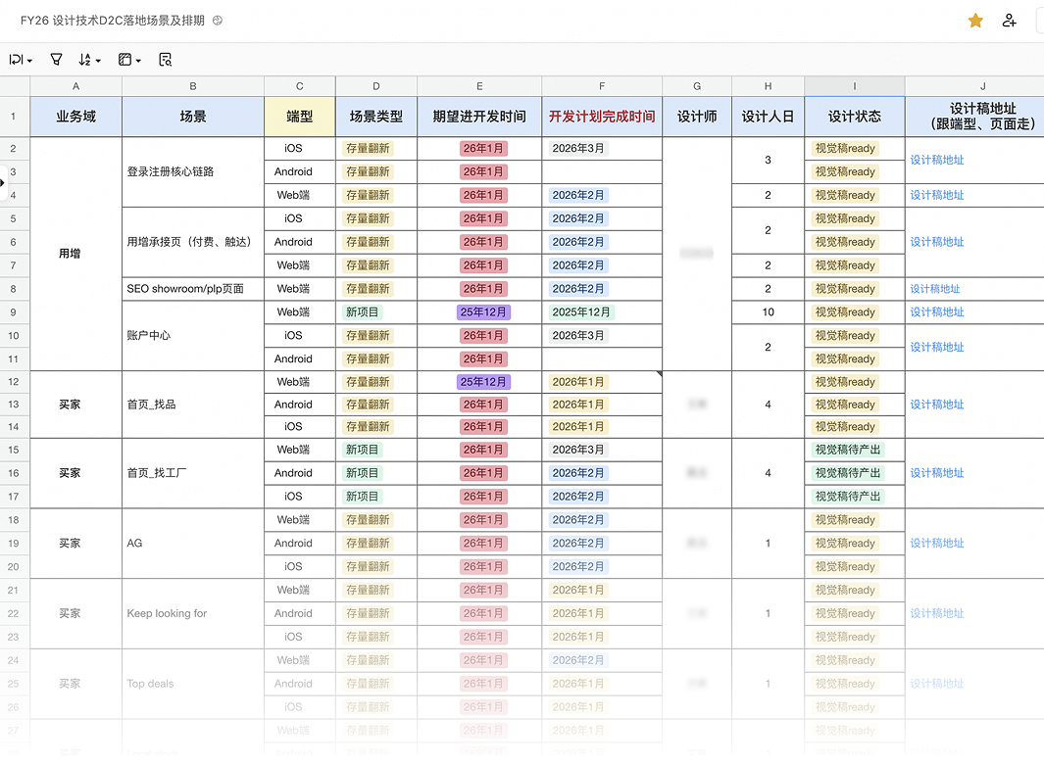Click the sync status icon beside title
Image resolution: width=1044 pixels, height=764 pixels.
click(217, 21)
